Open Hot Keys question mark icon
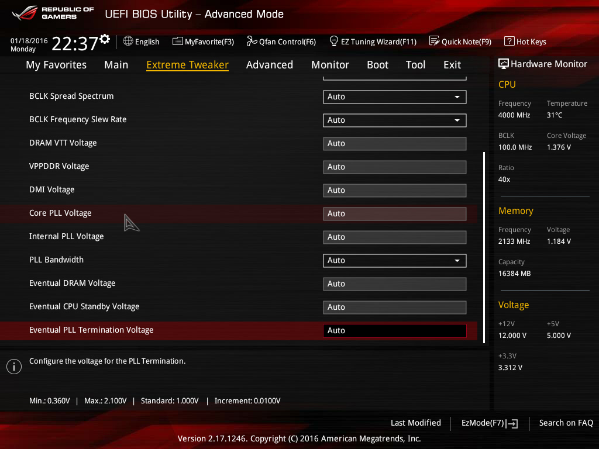This screenshot has height=449, width=599. 510,41
